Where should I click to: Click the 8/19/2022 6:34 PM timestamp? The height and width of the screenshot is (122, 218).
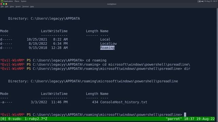[48, 44]
